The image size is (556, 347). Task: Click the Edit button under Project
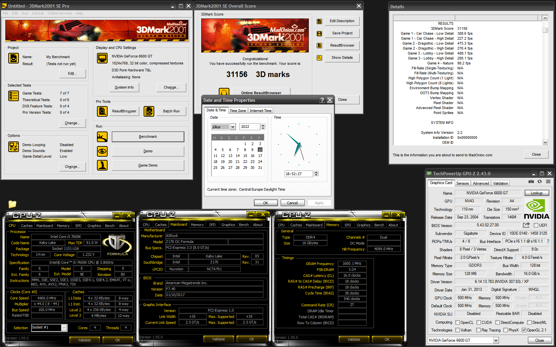(72, 73)
